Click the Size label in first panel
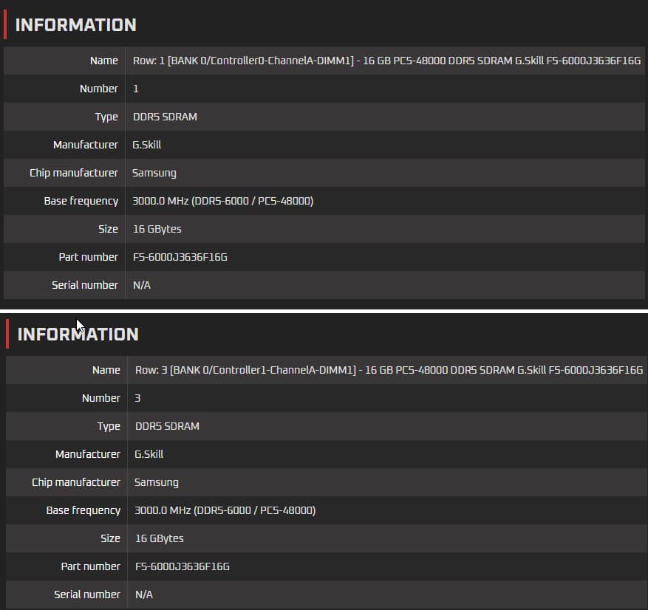 point(109,229)
